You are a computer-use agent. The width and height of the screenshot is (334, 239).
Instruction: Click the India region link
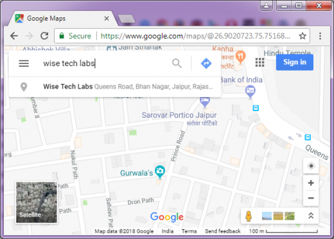pyautogui.click(x=168, y=231)
